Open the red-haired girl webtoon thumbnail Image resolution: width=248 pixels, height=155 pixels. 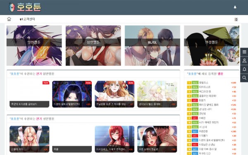tap(114, 139)
